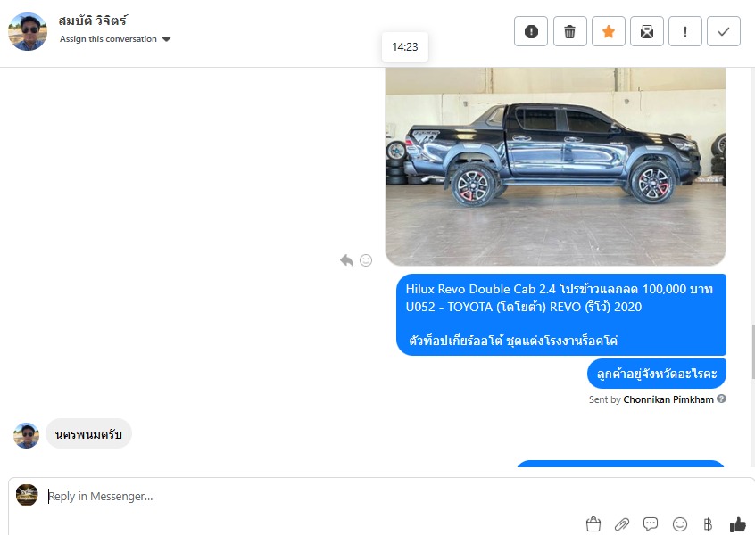Open the shopping bag products icon
This screenshot has width=755, height=535.
593,524
